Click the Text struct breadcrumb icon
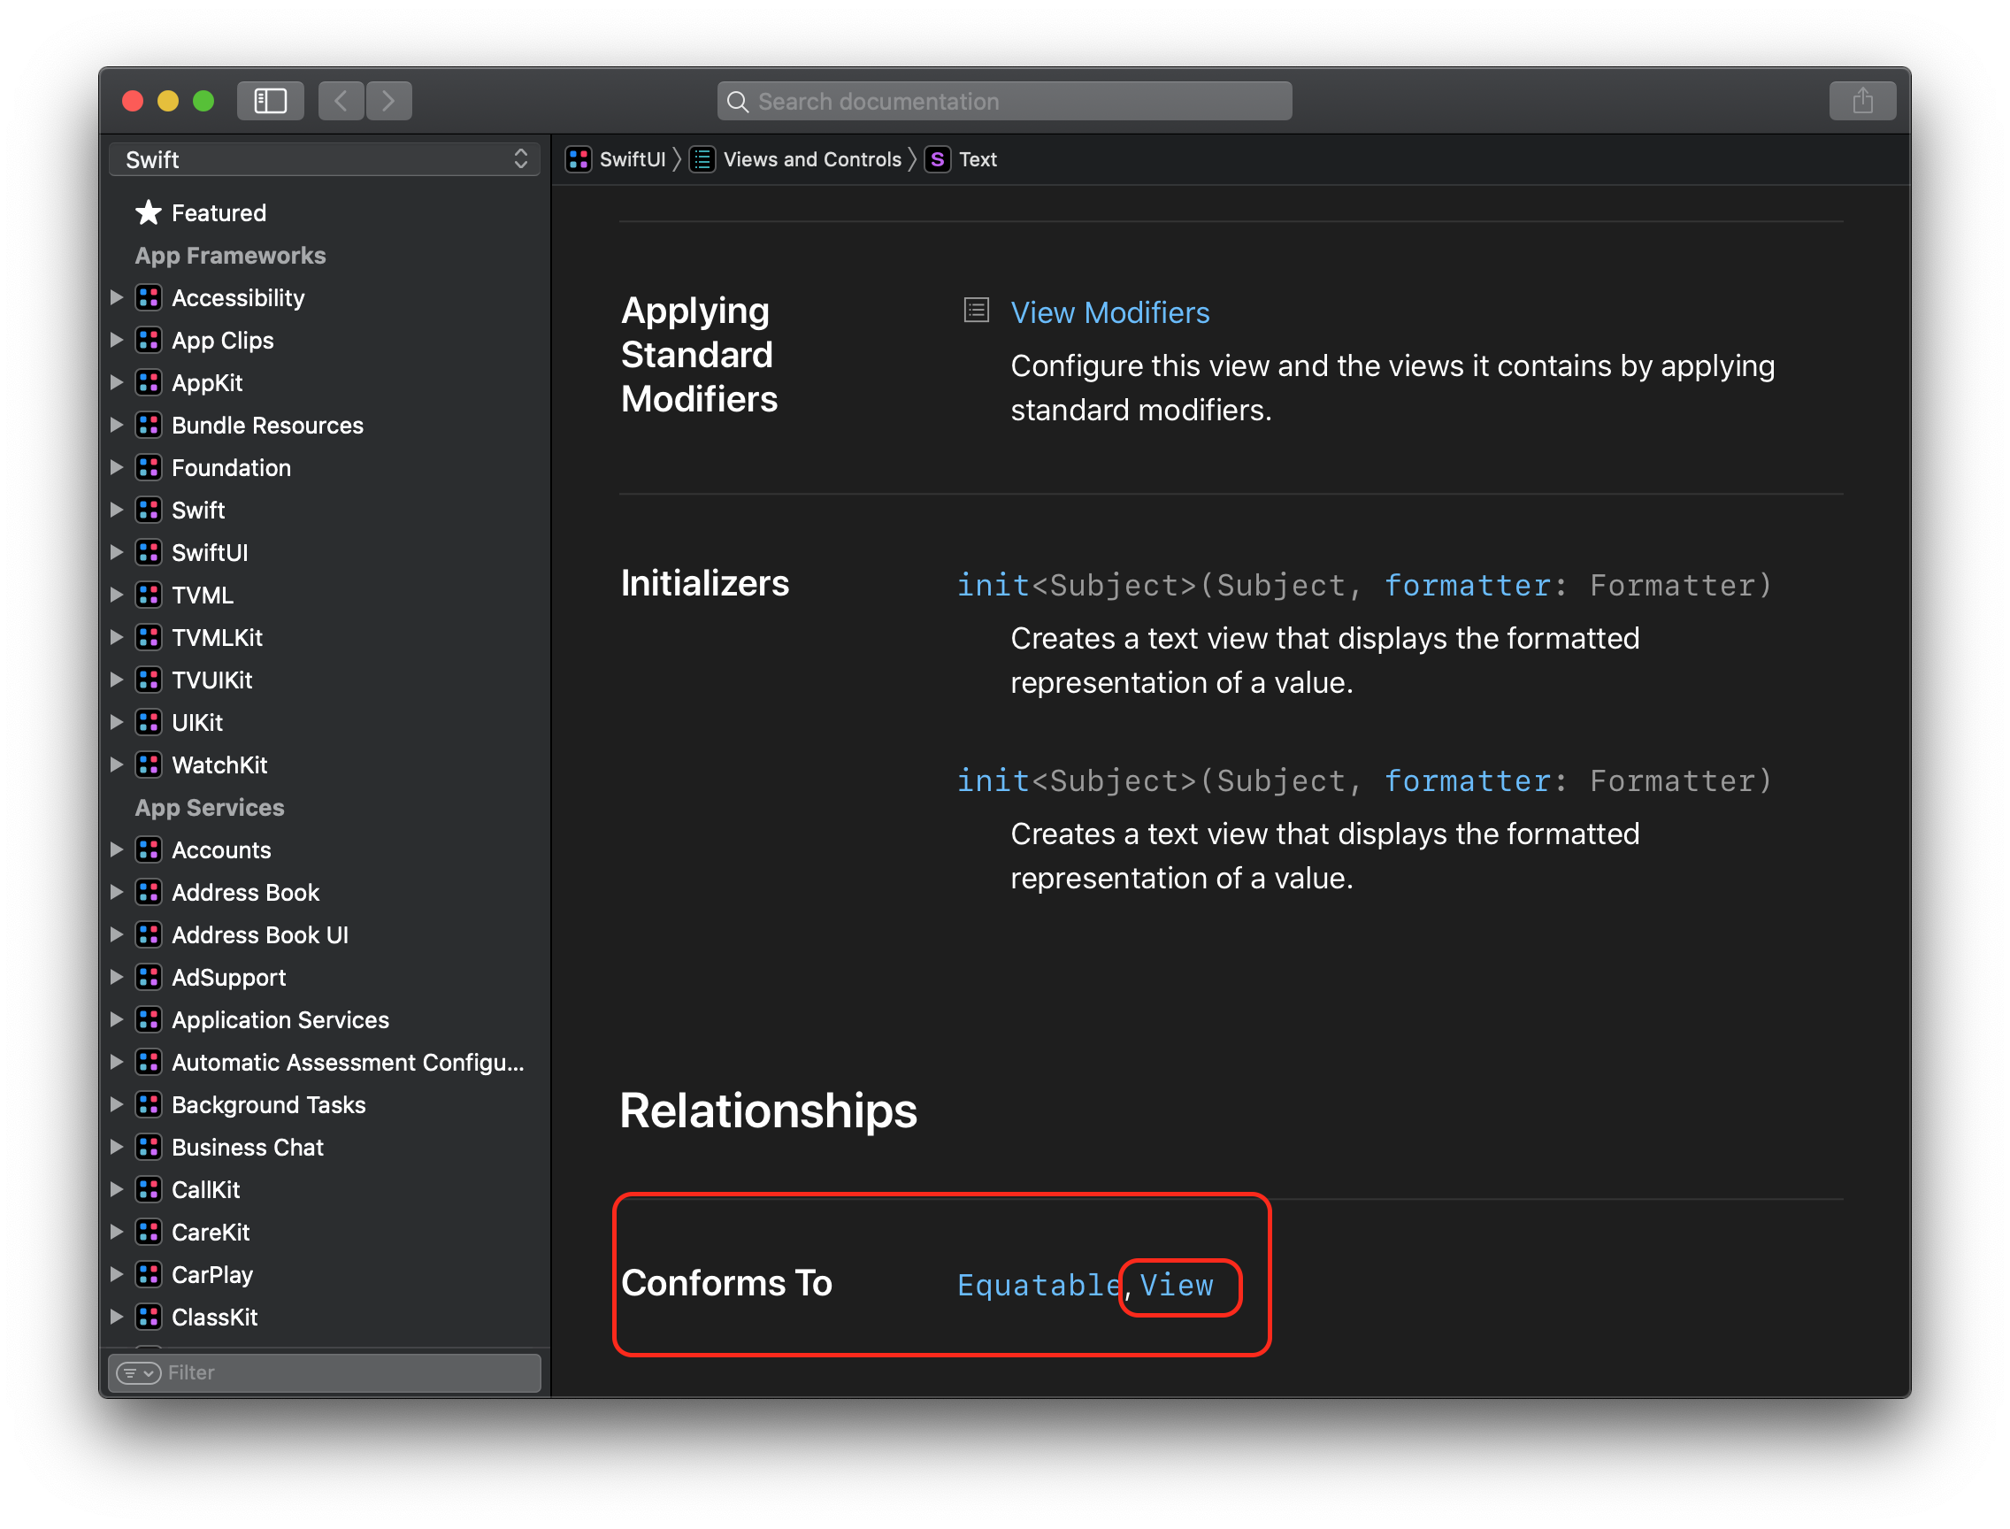2010x1529 pixels. [937, 159]
